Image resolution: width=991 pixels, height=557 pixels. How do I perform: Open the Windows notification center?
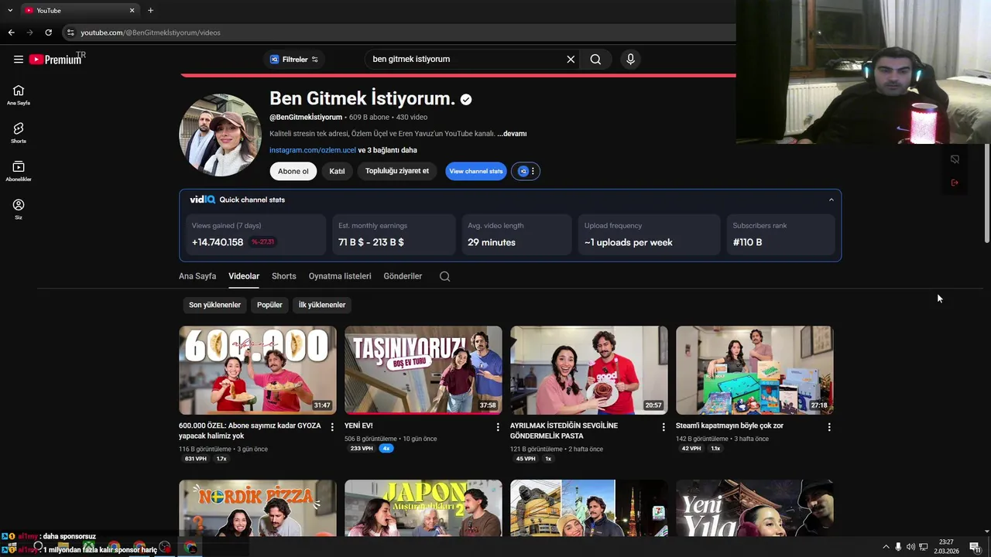[x=975, y=547]
